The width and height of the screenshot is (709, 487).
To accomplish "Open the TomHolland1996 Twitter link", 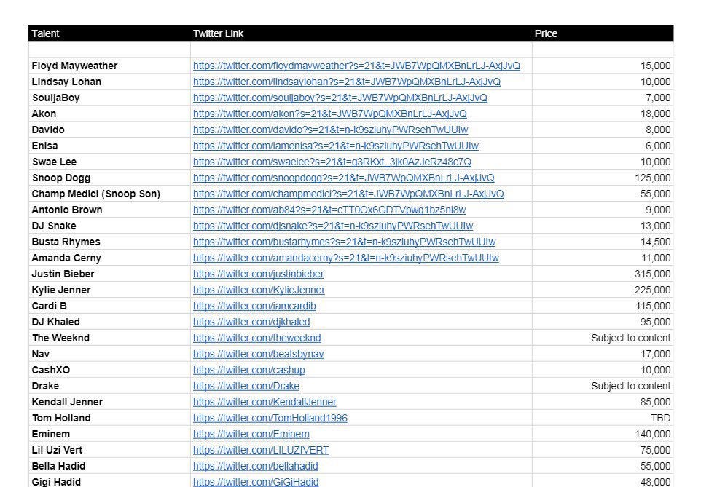I will (x=270, y=419).
